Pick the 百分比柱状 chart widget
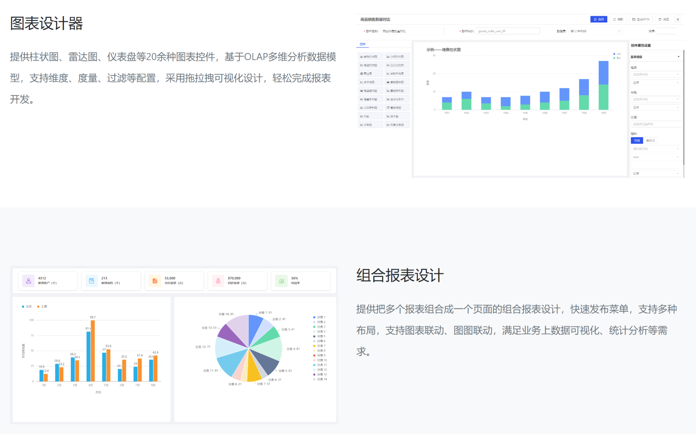 click(x=397, y=65)
